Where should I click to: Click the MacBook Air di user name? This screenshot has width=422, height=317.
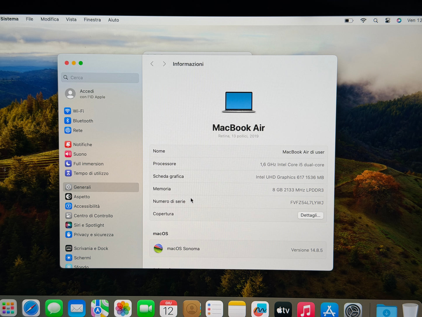(x=303, y=152)
